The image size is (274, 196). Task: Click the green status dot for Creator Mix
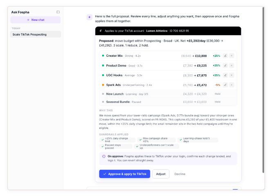[103, 56]
